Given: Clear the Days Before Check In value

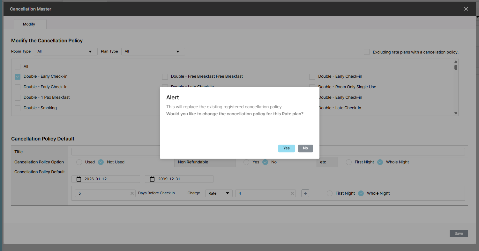Looking at the screenshot, I should coord(132,193).
